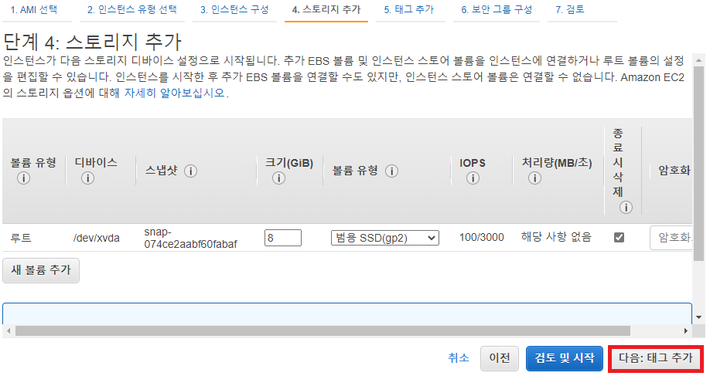Go to tab 1. AMI 선택
Image resolution: width=710 pixels, height=376 pixels.
(34, 9)
